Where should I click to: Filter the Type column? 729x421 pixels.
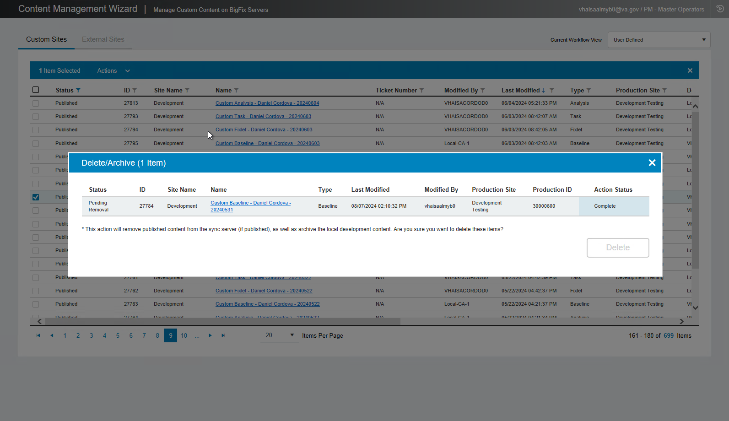589,90
